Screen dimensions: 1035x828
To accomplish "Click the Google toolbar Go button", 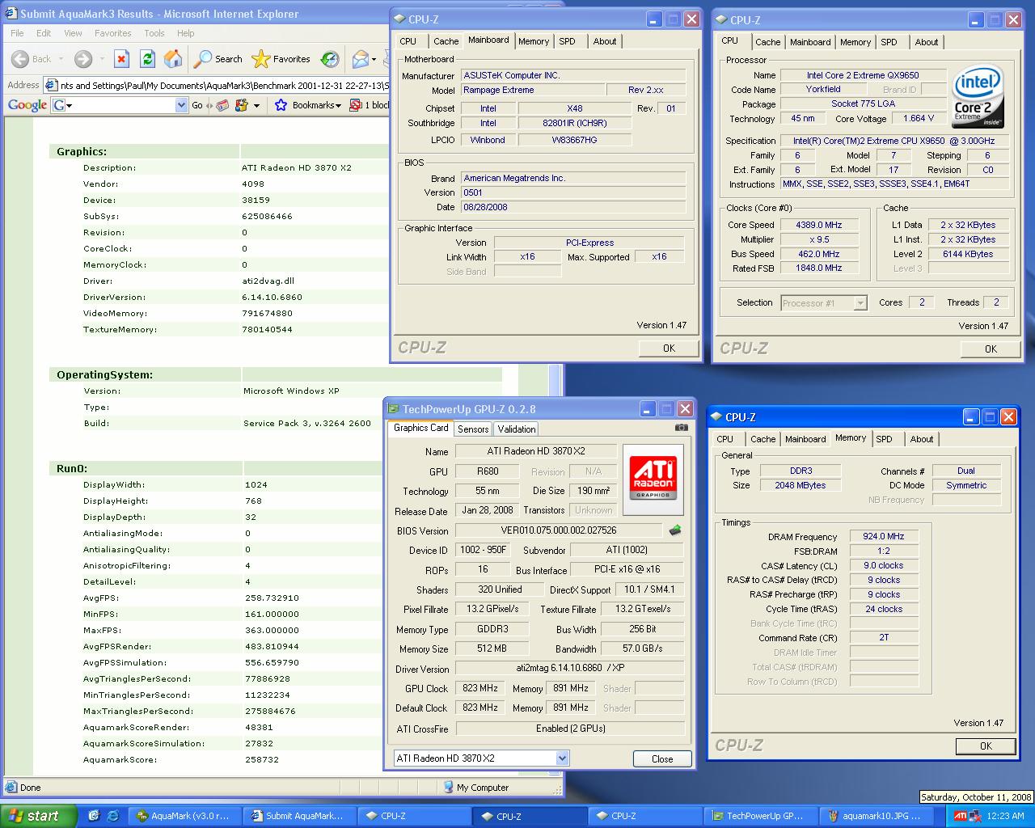I will click(x=197, y=105).
